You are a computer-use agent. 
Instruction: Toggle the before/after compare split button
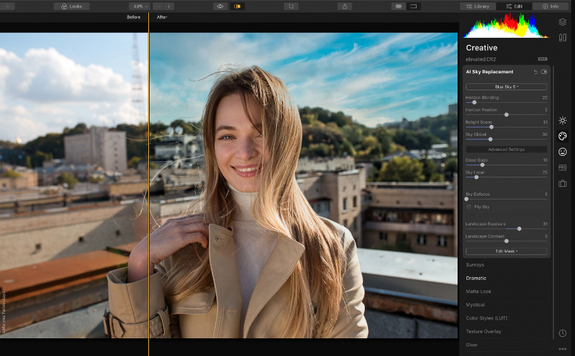click(x=237, y=6)
